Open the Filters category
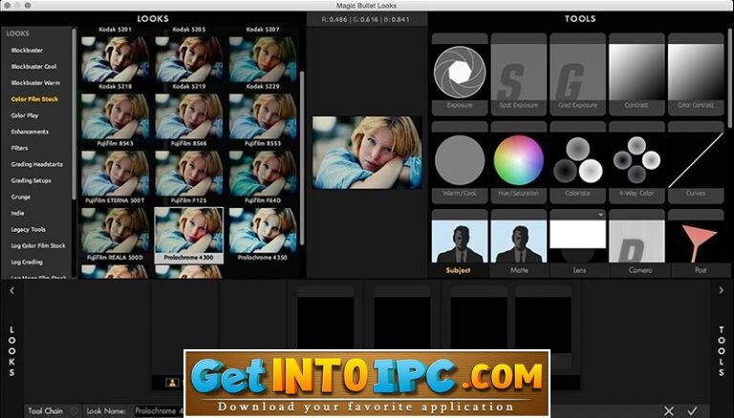This screenshot has width=734, height=418. pos(20,148)
